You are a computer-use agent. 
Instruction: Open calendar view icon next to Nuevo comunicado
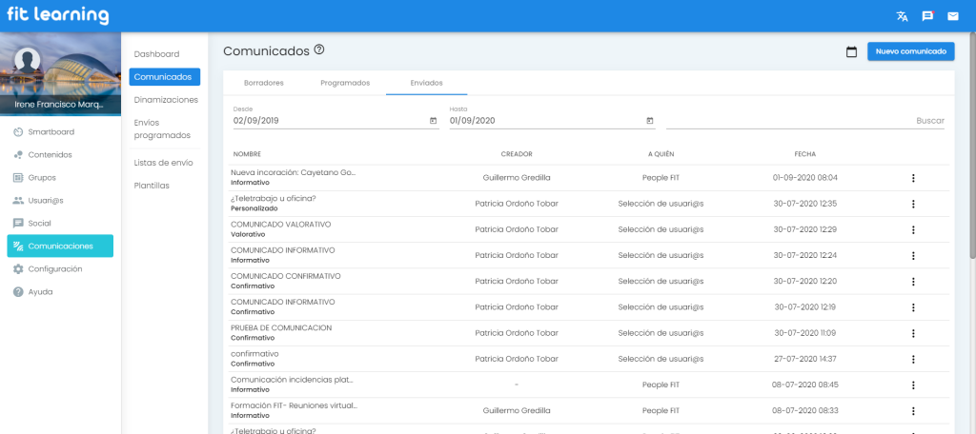[851, 51]
